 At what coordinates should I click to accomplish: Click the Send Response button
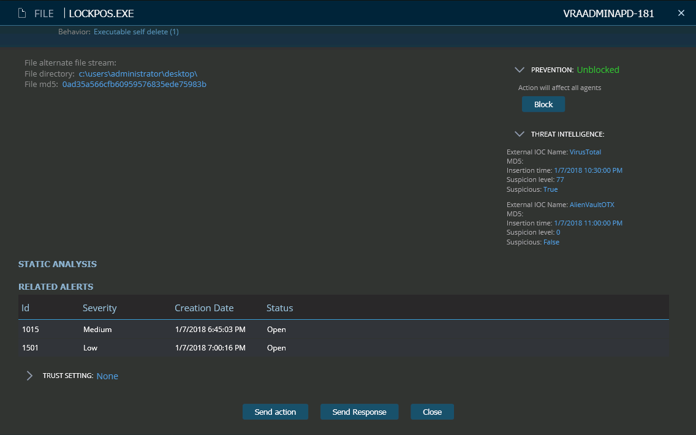click(x=359, y=412)
